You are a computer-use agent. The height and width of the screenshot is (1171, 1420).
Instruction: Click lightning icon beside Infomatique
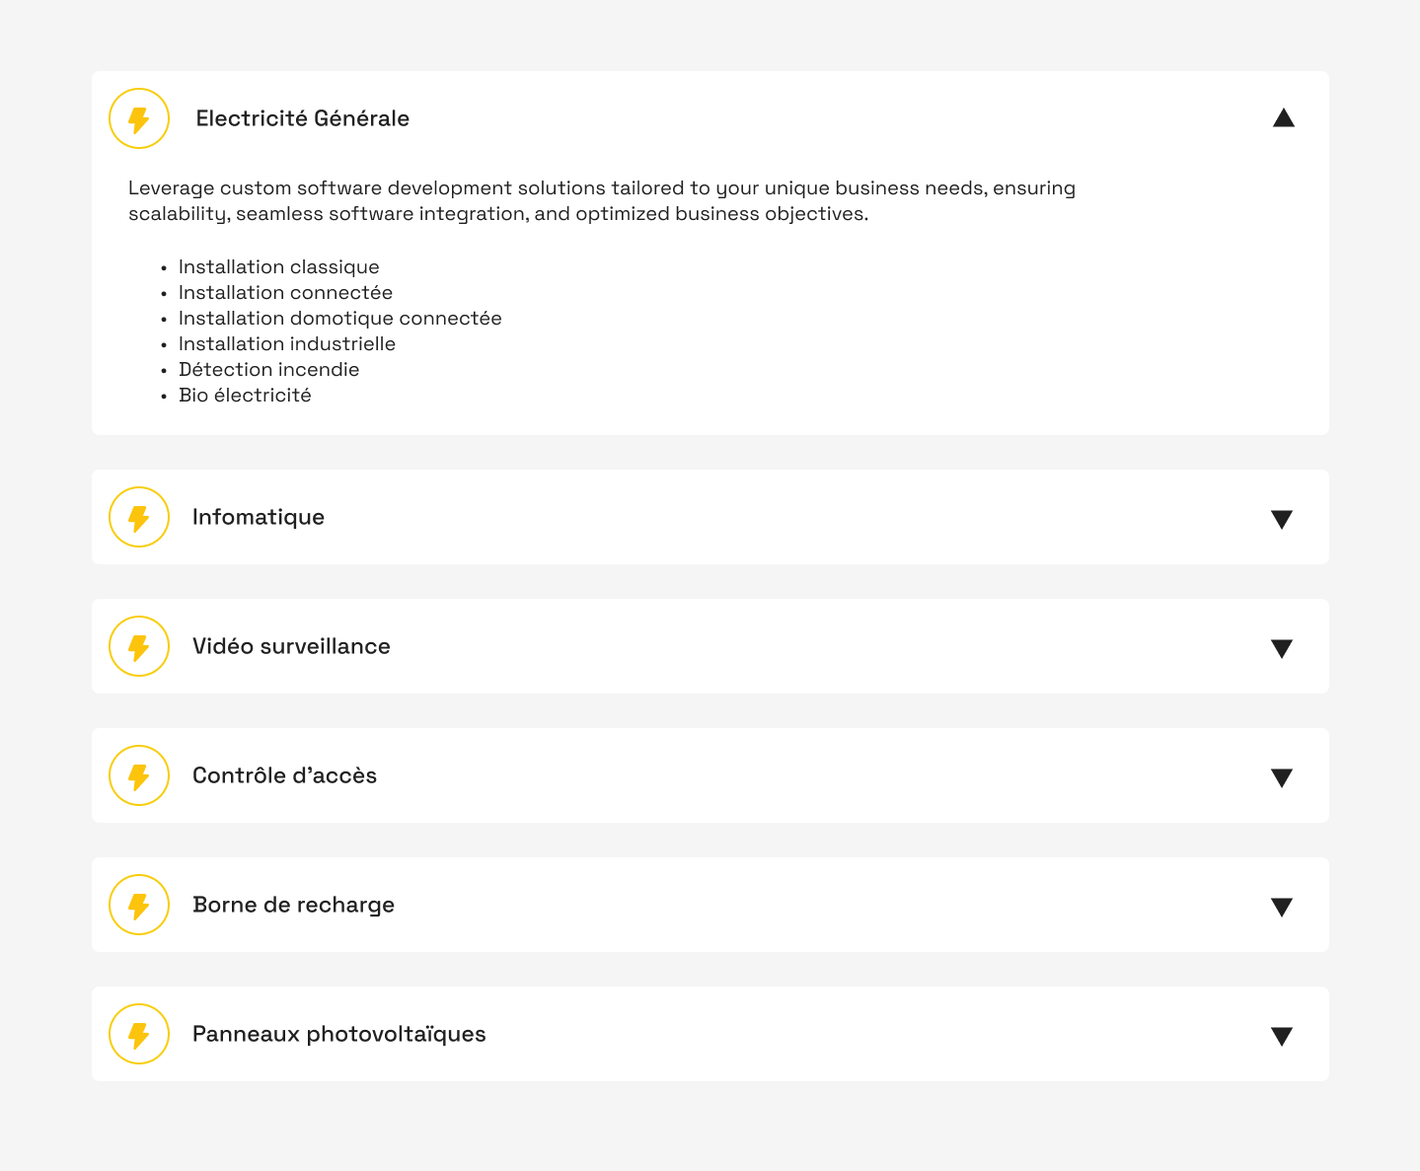pos(139,517)
